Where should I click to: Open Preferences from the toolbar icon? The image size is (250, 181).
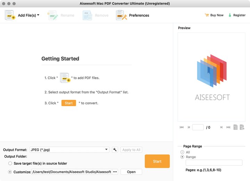tap(122, 15)
